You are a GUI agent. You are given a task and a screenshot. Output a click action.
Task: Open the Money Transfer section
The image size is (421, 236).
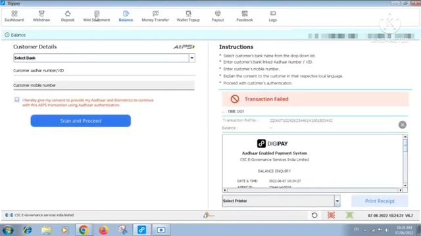[155, 16]
